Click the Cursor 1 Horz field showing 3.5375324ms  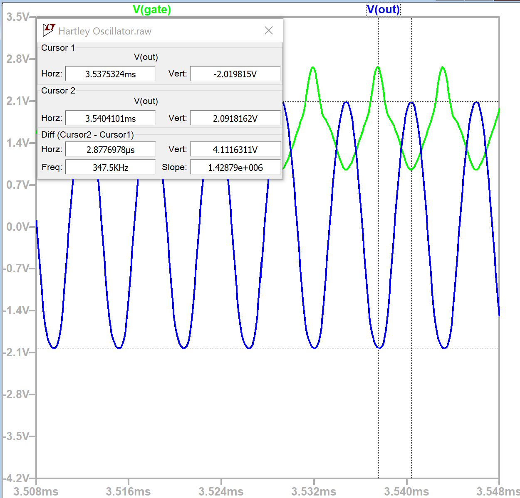point(110,73)
